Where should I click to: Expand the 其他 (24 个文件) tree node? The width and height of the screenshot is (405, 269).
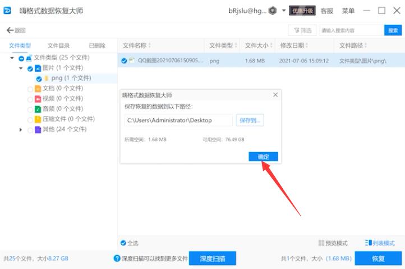coord(21,130)
